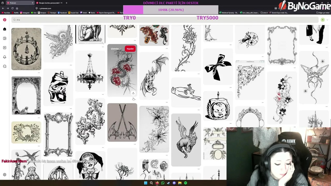Open the baby face candle pin
This screenshot has width=331, height=186.
point(218,106)
